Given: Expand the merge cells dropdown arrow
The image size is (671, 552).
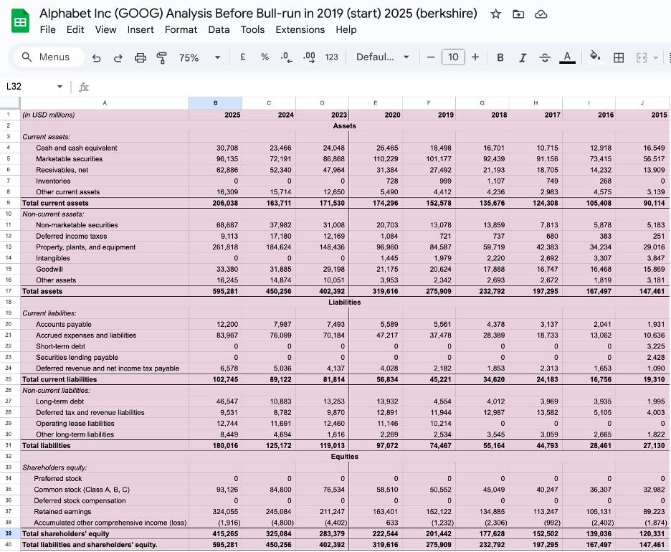Looking at the screenshot, I should click(656, 57).
